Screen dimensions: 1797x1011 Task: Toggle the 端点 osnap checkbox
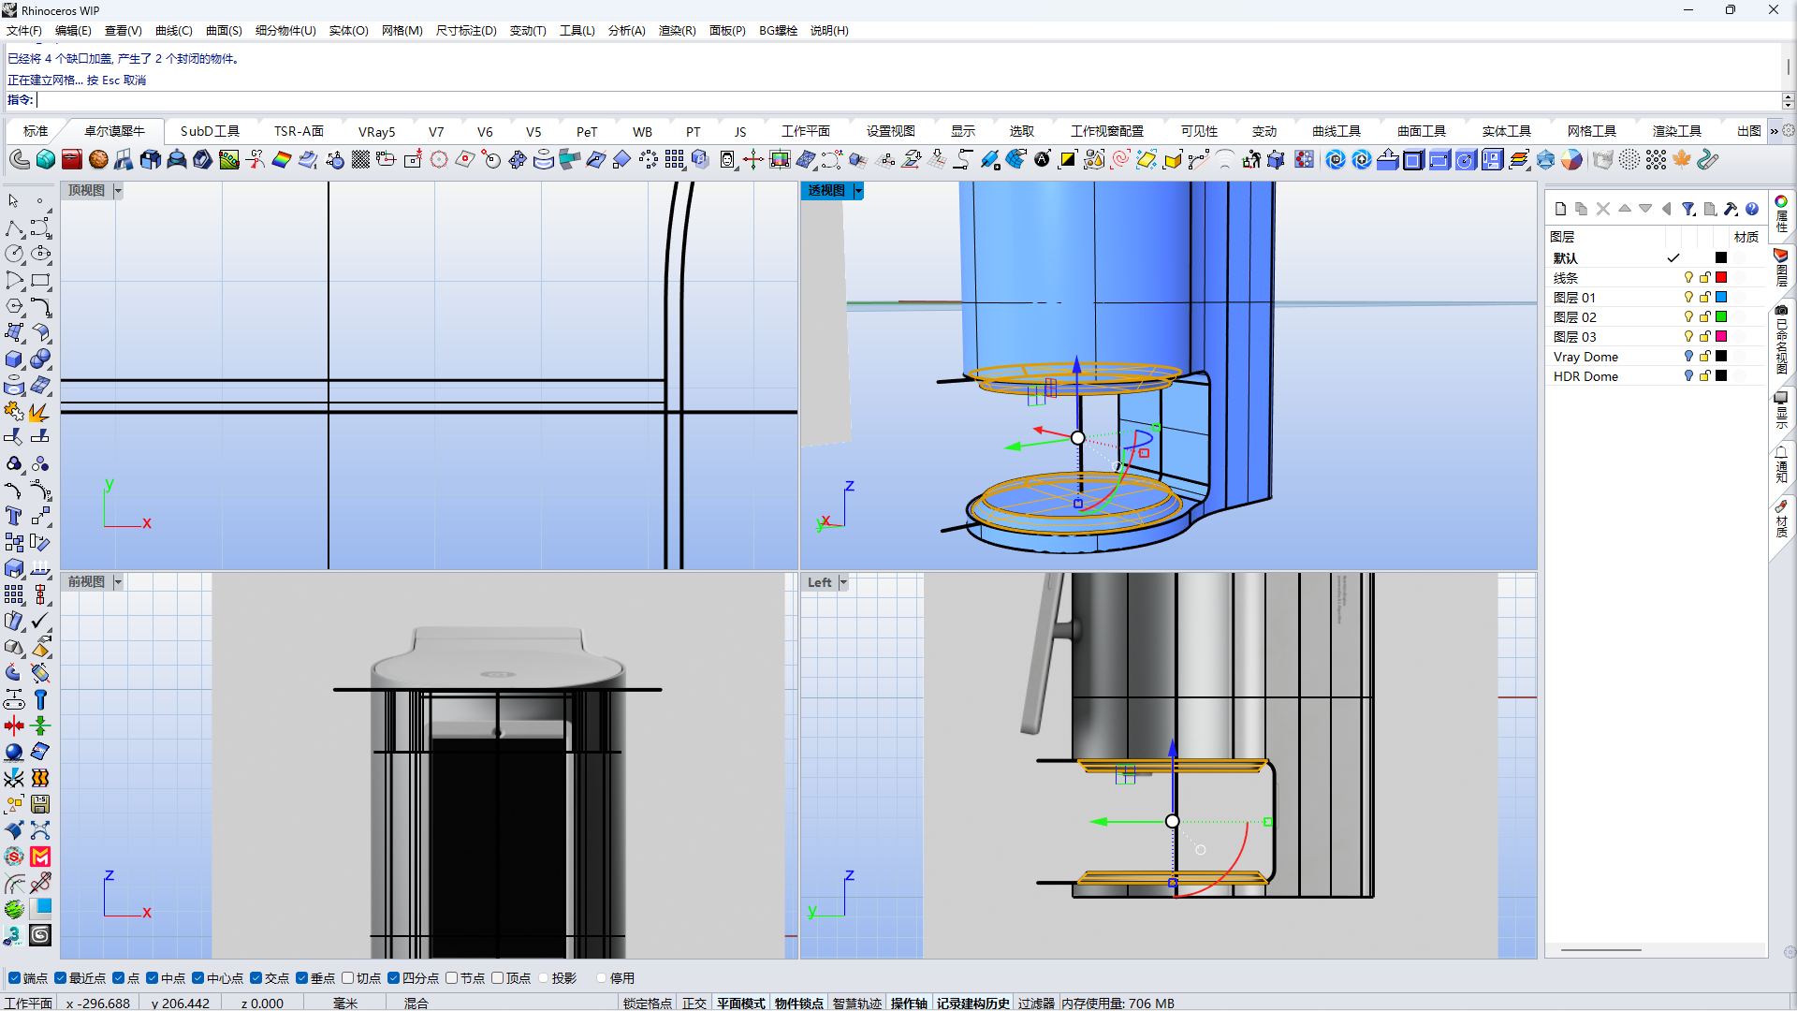14,978
